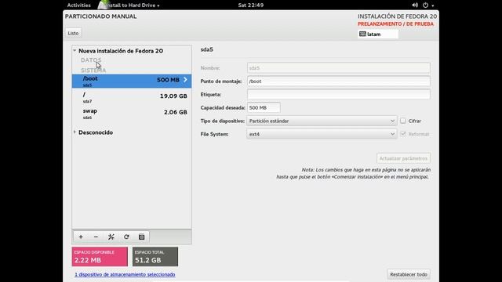Open the summary of changes icon

tap(141, 237)
